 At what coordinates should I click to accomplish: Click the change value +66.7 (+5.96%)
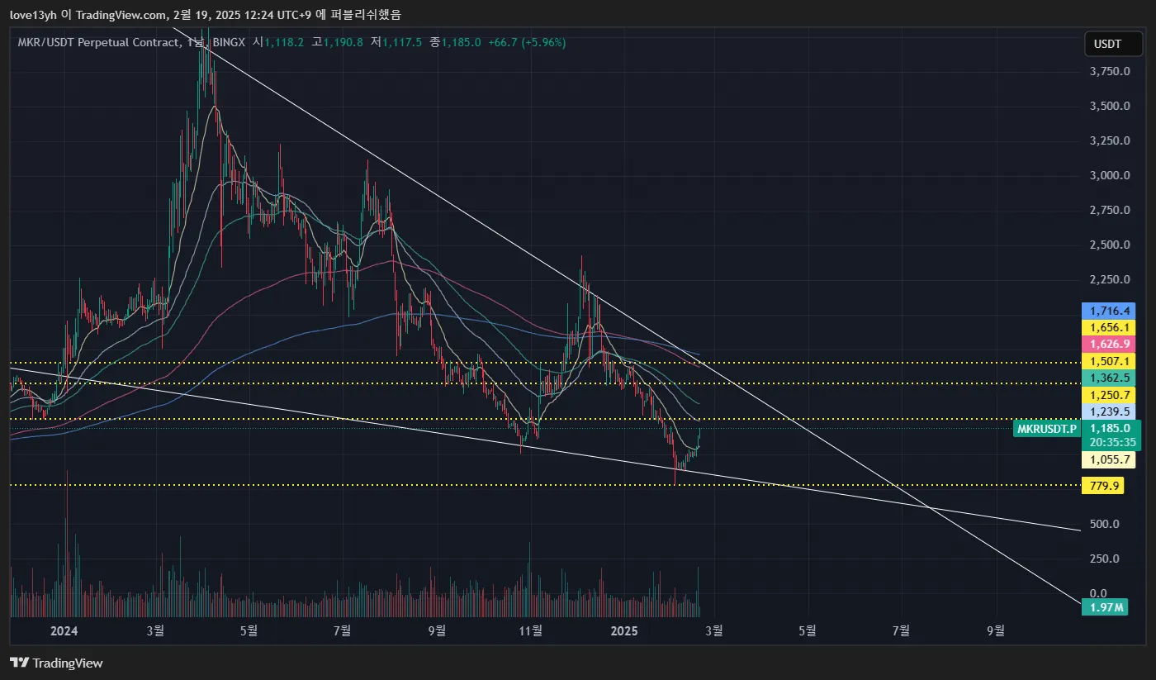(x=528, y=42)
